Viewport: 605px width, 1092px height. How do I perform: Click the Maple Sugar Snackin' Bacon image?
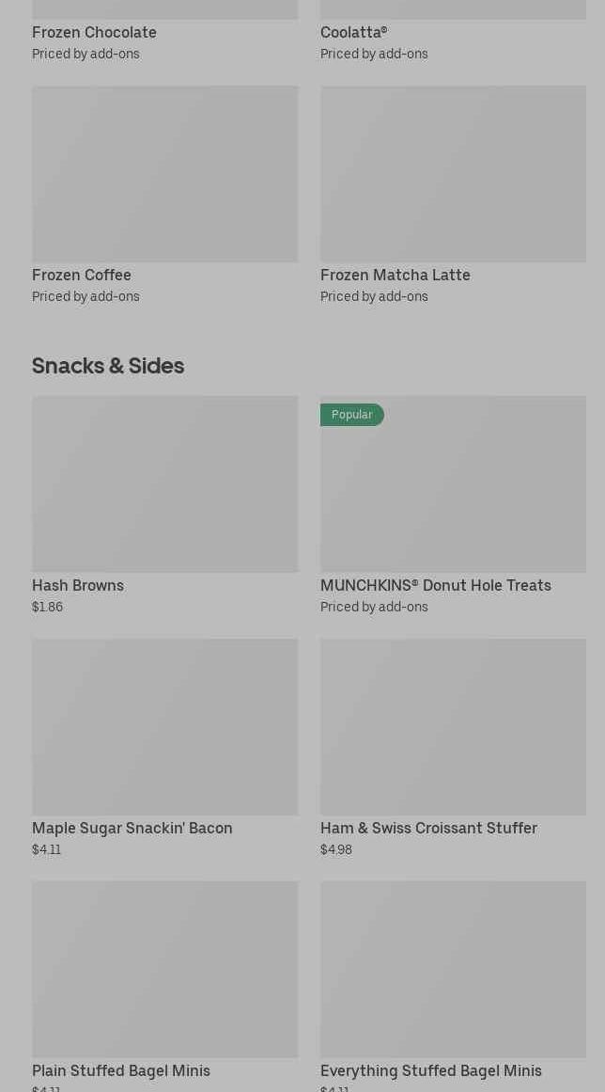[x=164, y=727]
